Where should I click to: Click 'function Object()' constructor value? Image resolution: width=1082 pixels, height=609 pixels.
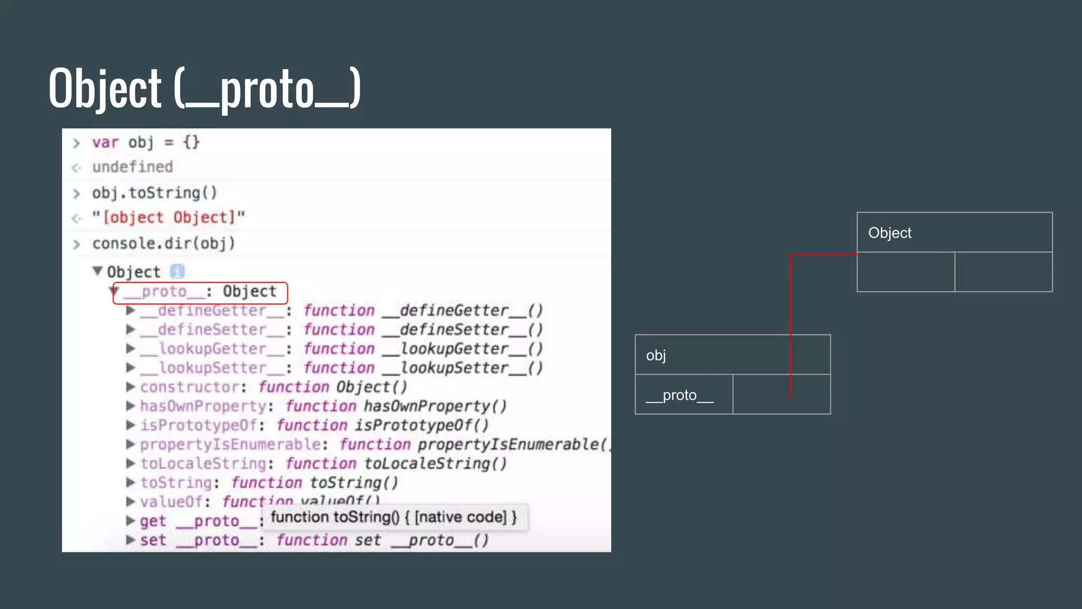(x=333, y=386)
